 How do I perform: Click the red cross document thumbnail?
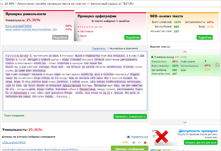pos(162,137)
